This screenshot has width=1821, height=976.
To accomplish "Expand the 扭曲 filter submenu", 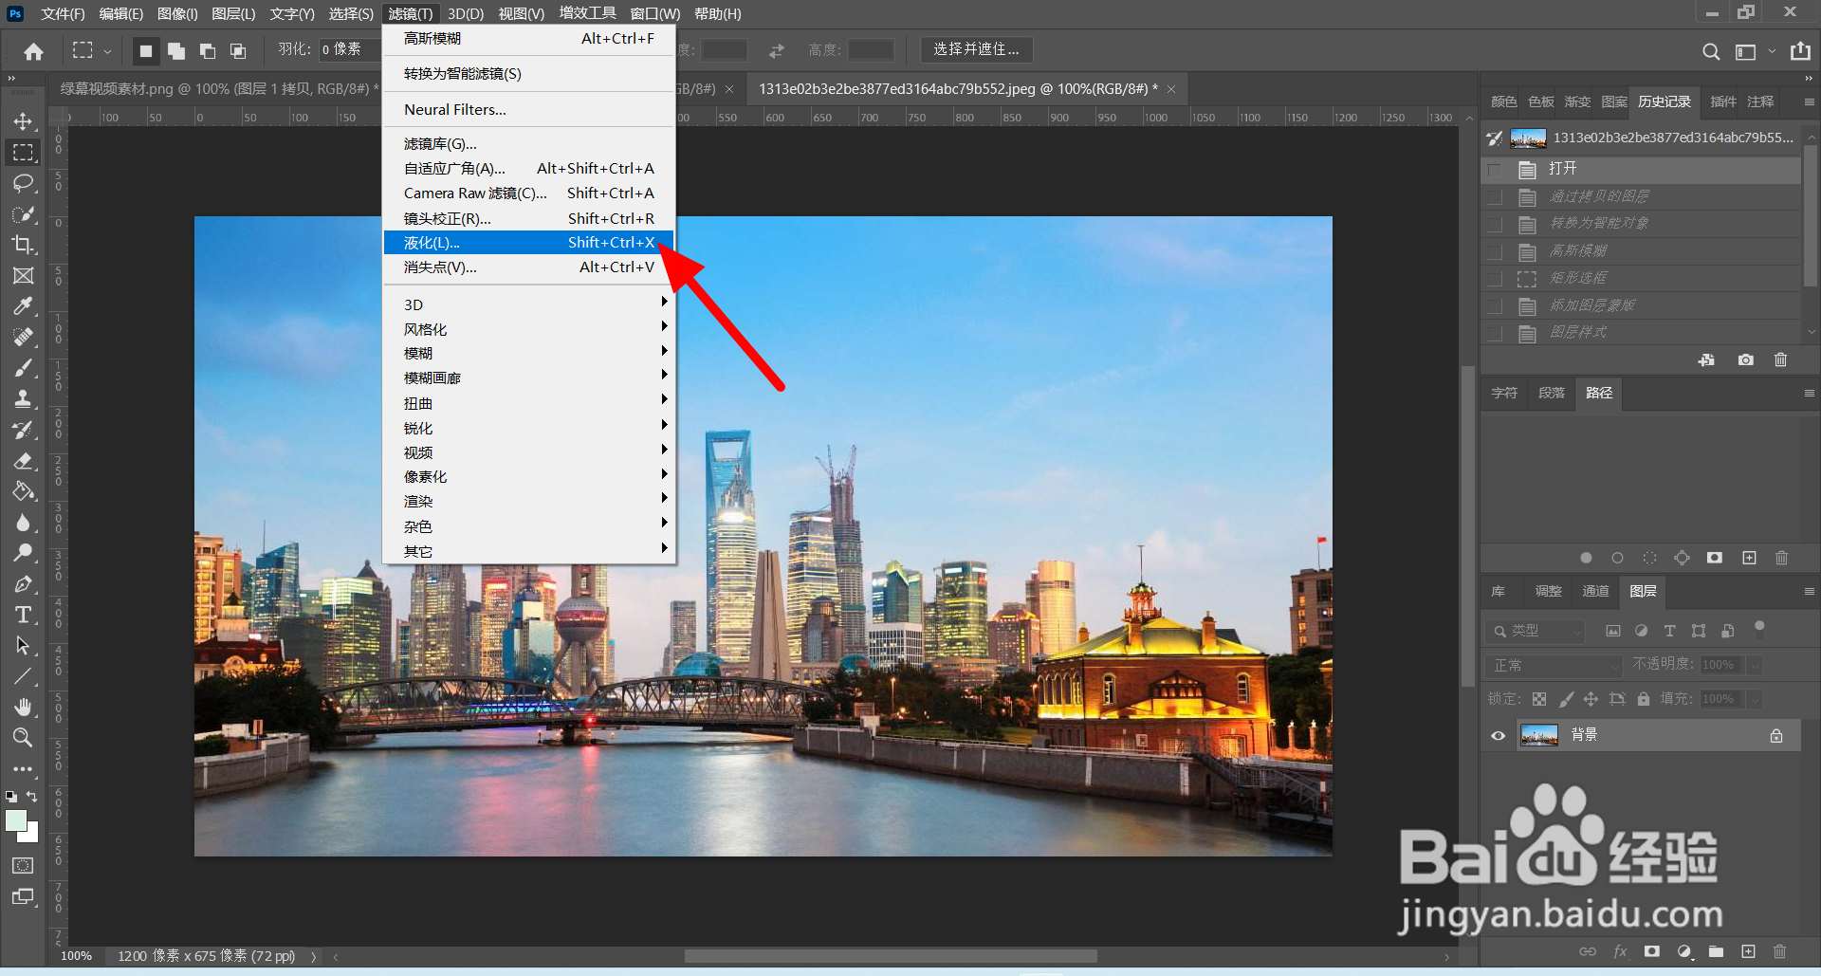I will (x=528, y=403).
